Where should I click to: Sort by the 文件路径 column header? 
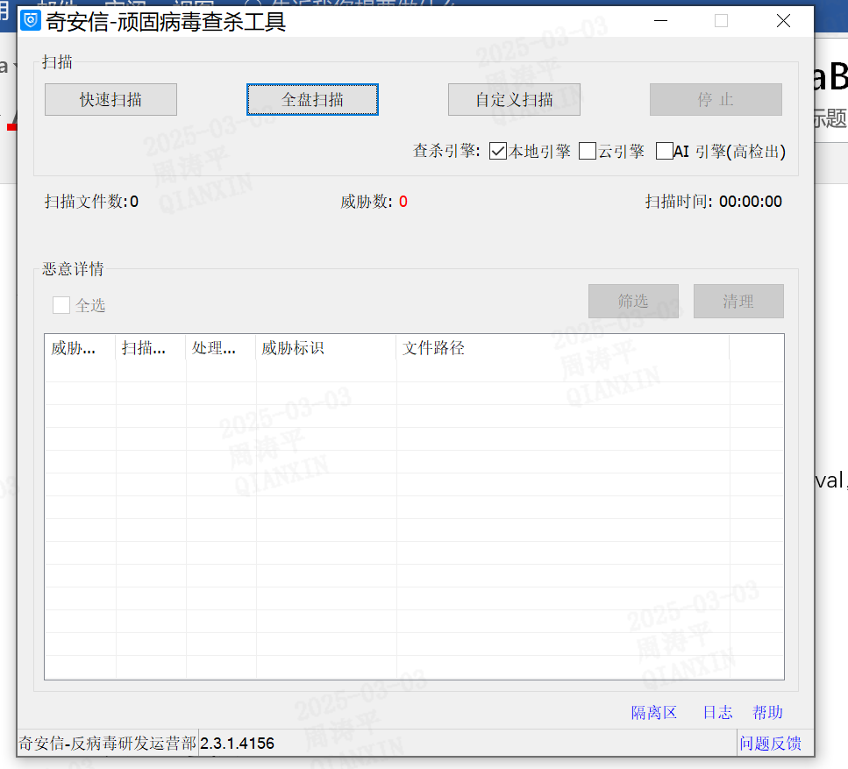[x=562, y=348]
